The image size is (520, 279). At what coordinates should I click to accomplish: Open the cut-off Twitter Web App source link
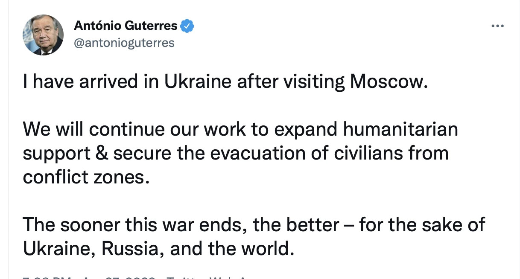click(x=207, y=276)
